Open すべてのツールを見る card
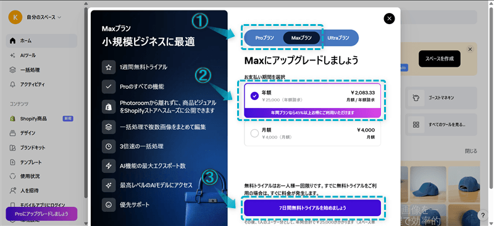The height and width of the screenshot is (226, 494). [x=441, y=124]
